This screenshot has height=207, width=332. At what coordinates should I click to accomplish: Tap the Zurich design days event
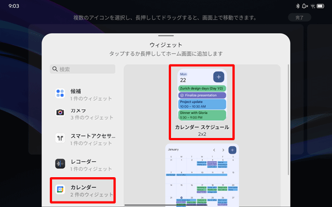tap(202, 88)
